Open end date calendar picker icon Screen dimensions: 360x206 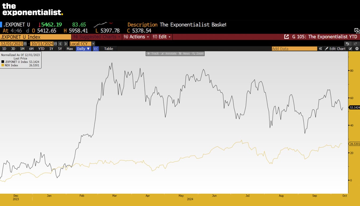click(55, 44)
